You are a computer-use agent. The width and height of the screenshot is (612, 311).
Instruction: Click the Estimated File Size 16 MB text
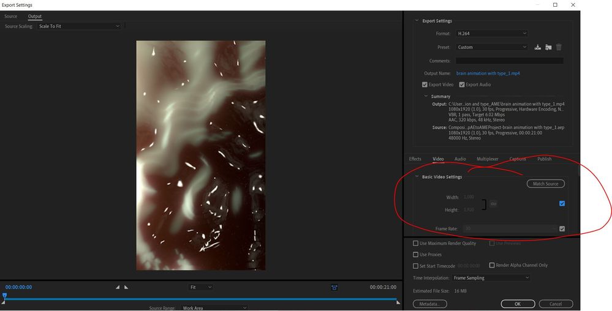pos(439,291)
